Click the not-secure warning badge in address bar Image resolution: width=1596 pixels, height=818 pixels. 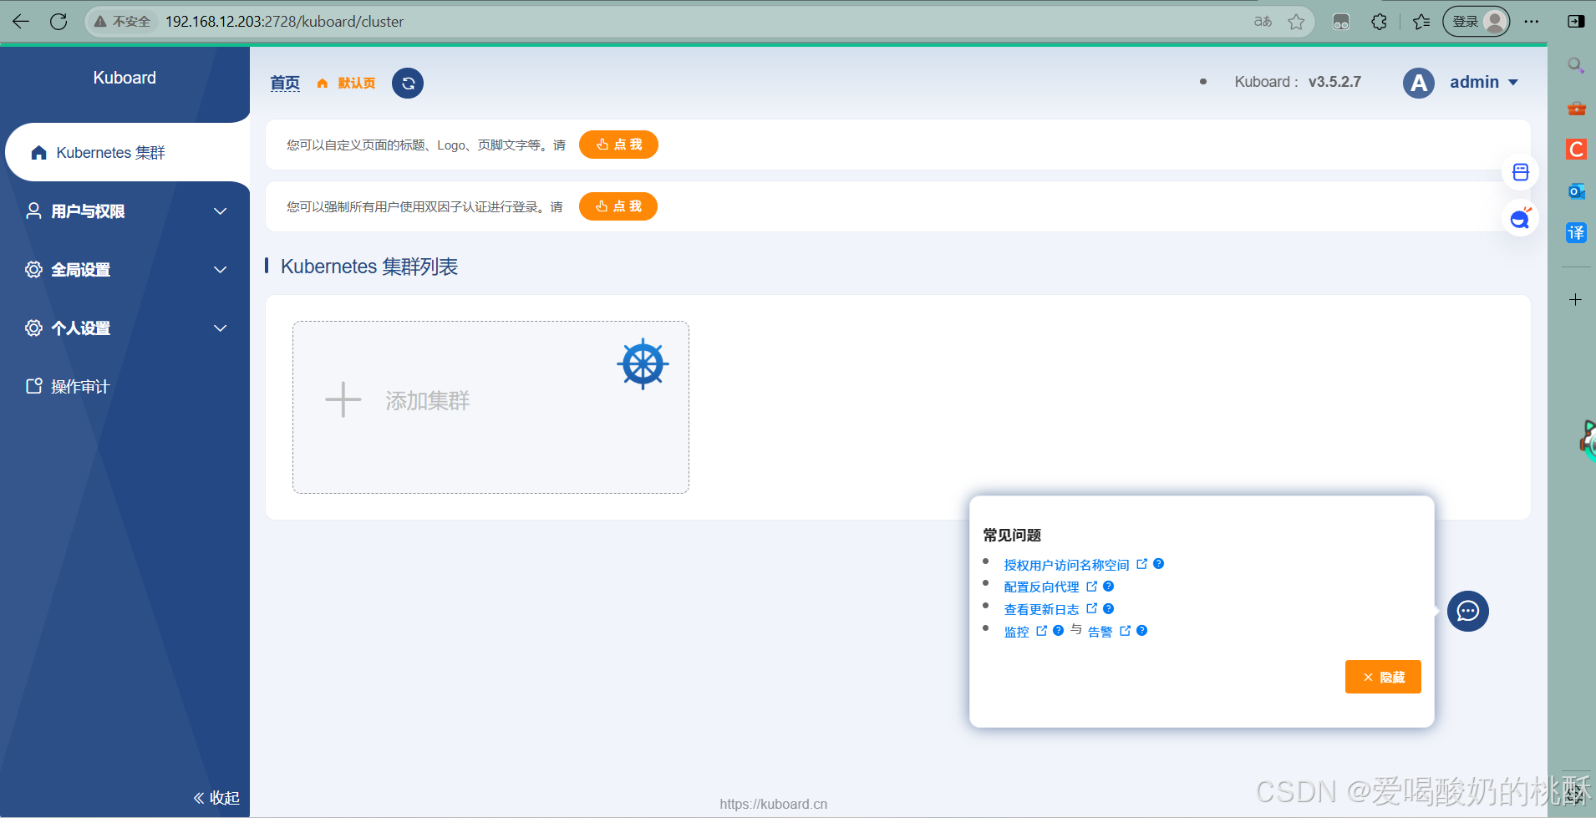coord(122,22)
